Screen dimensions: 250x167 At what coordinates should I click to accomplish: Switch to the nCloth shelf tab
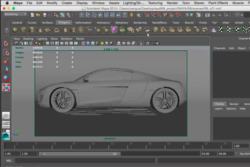(239, 23)
